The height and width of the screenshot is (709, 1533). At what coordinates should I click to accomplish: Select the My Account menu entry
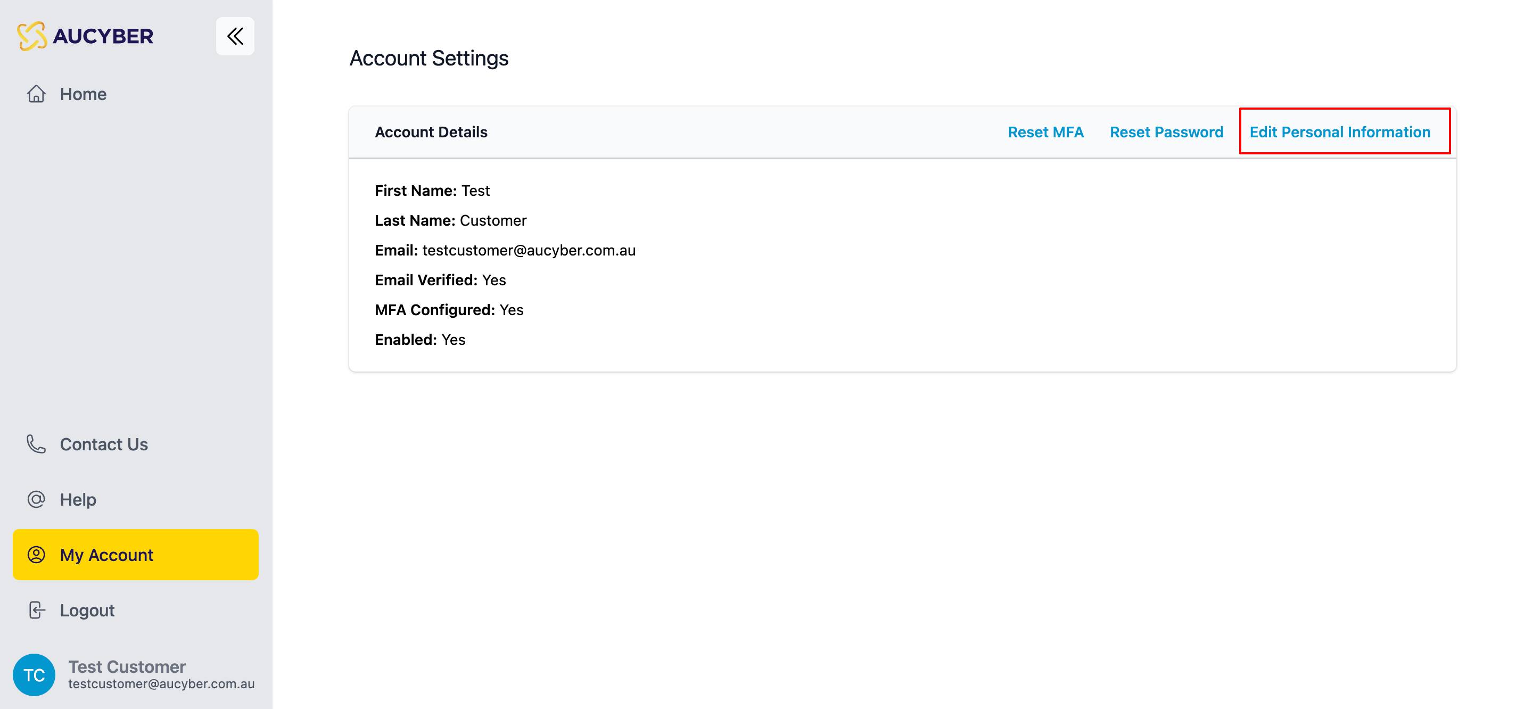click(x=106, y=554)
